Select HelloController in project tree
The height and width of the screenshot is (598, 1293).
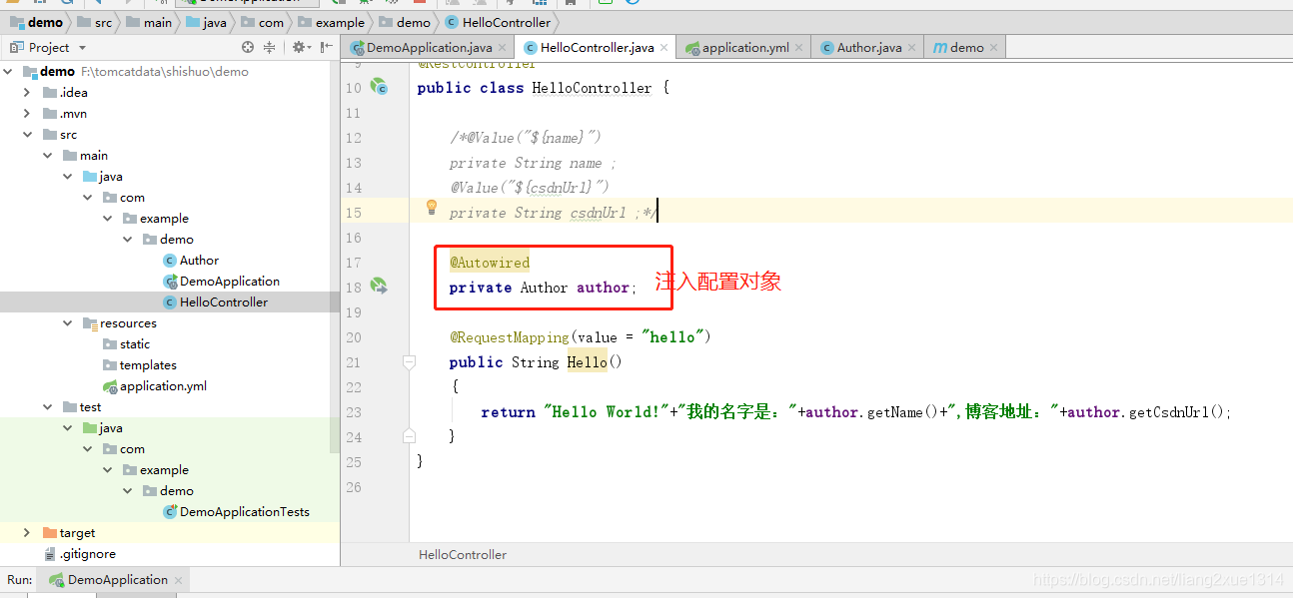[224, 302]
